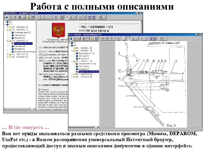Go to next page in front window toolbar
This screenshot has height=153, width=204.
click(x=110, y=39)
